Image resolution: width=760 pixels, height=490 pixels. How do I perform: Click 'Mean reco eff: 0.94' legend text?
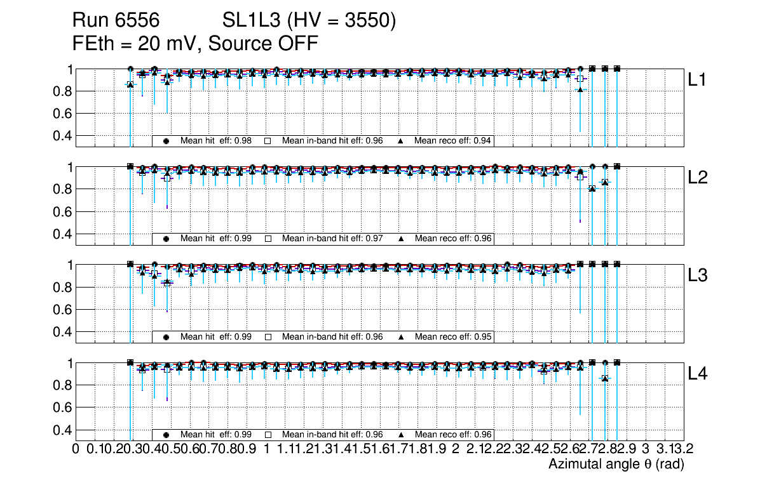point(453,141)
